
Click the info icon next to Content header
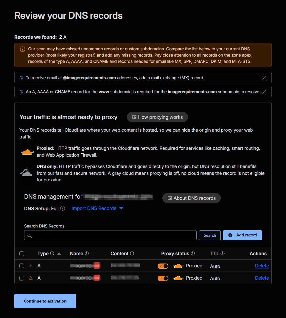click(132, 253)
